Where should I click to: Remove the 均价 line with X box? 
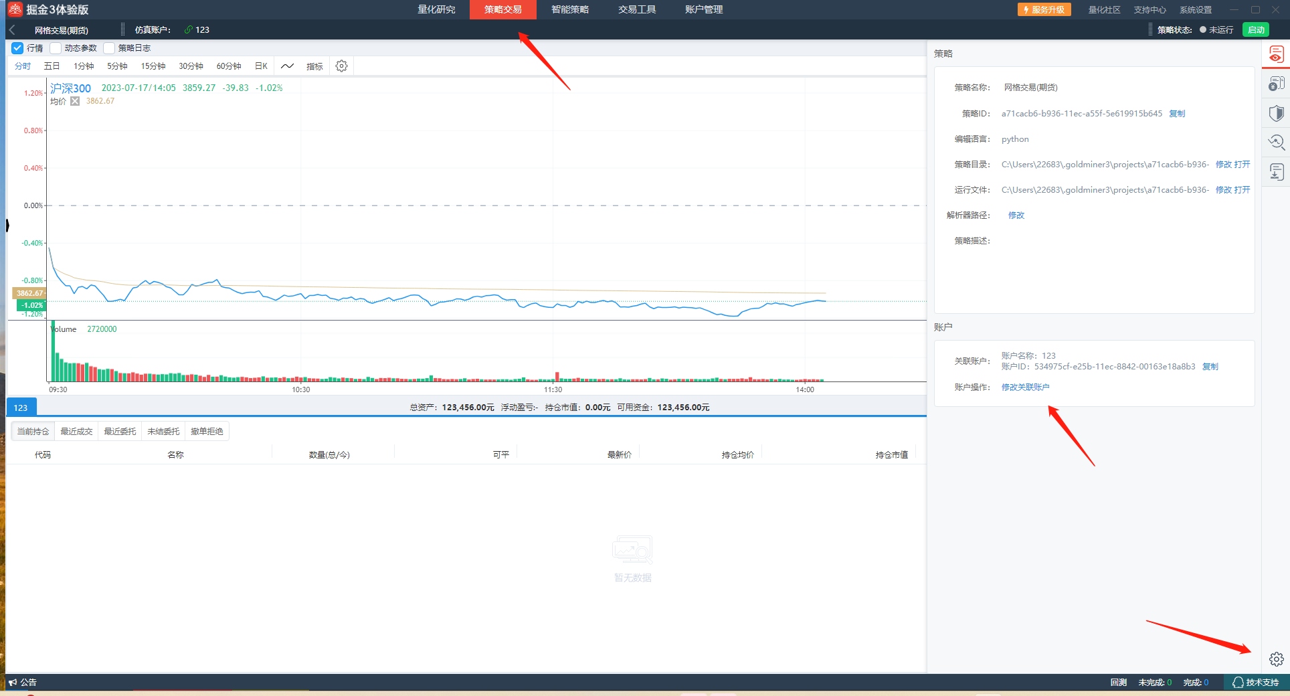point(75,101)
